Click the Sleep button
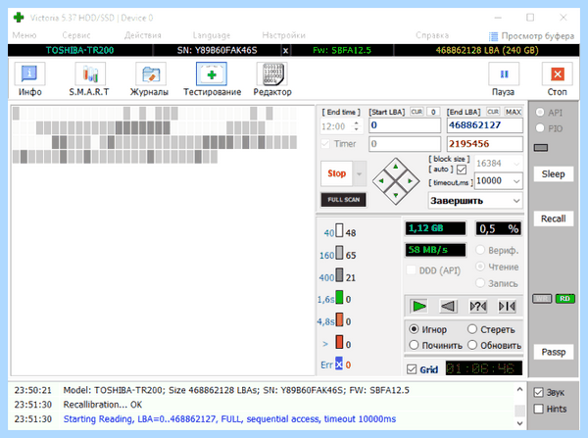The height and width of the screenshot is (438, 588). pos(553,174)
